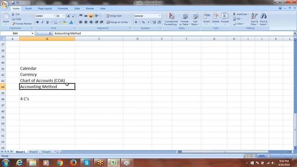Open Merge & Center dropdown arrow
The height and width of the screenshot is (167, 297).
pyautogui.click(x=130, y=22)
